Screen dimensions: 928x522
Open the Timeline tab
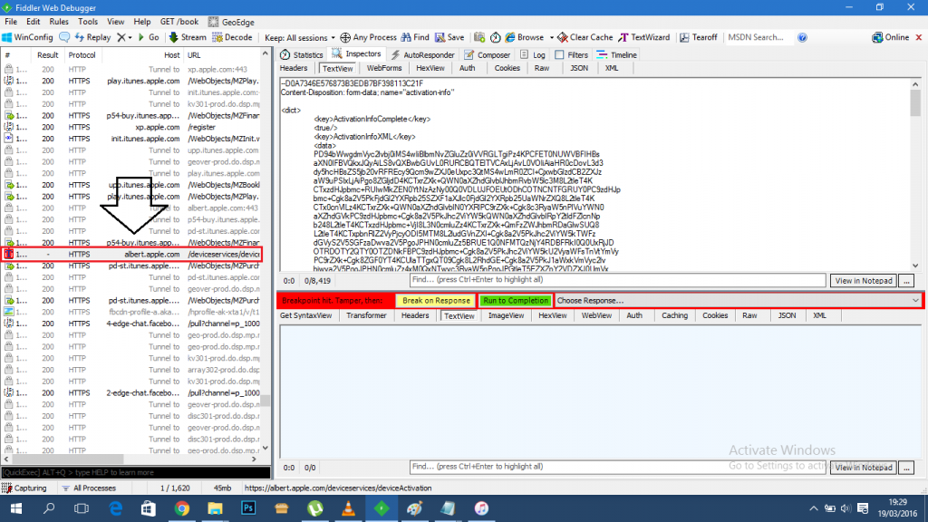pos(616,54)
